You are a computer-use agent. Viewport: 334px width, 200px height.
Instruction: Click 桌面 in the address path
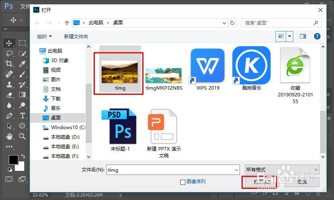pos(118,23)
